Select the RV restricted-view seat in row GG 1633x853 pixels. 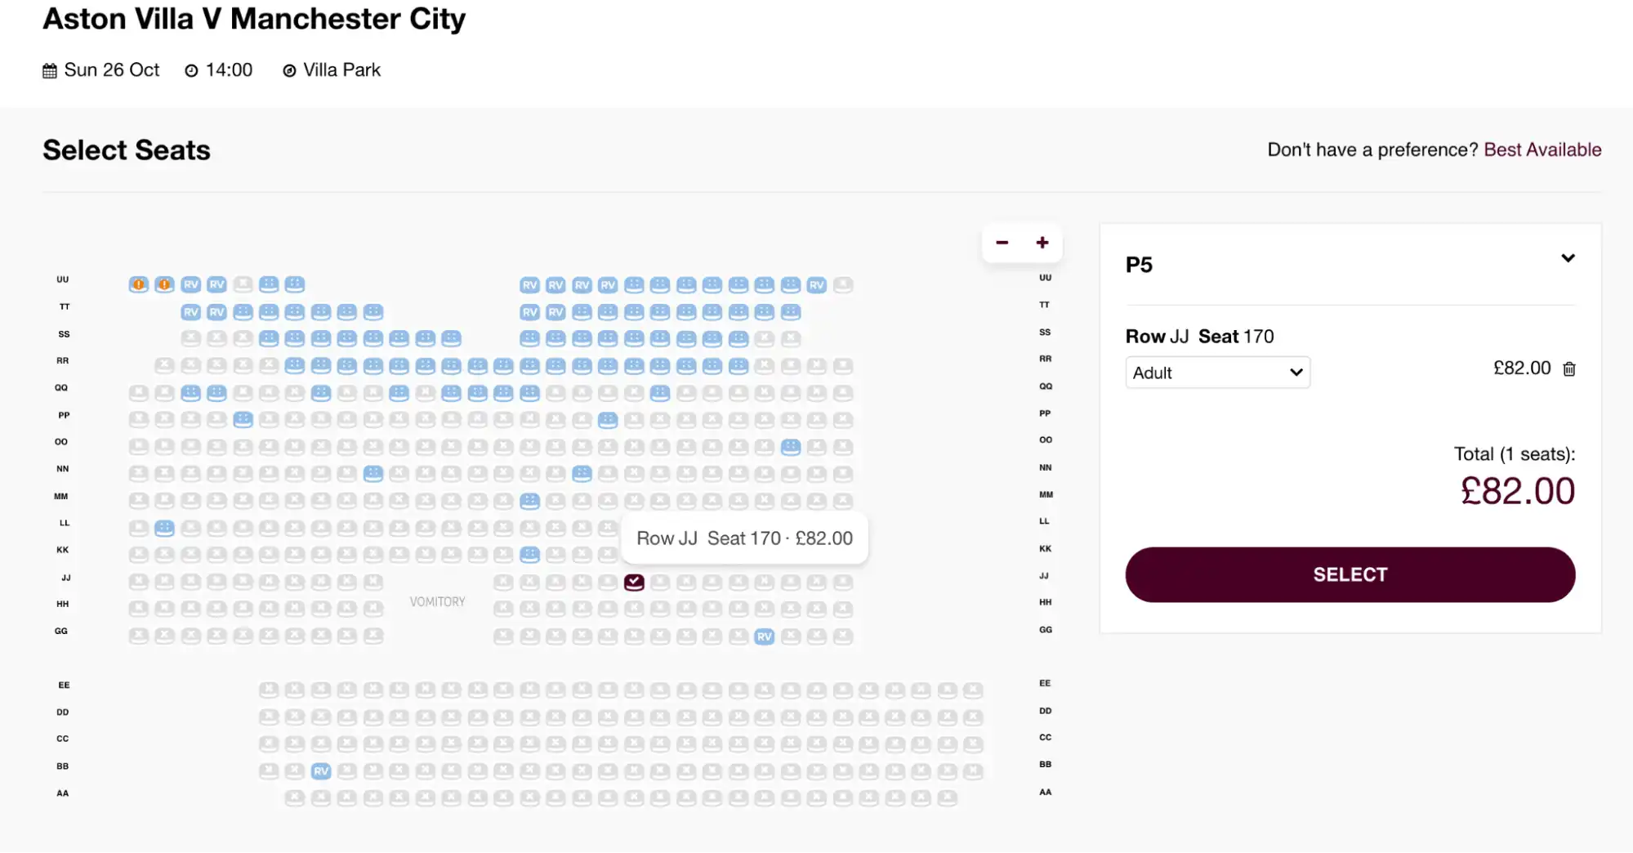[764, 635]
